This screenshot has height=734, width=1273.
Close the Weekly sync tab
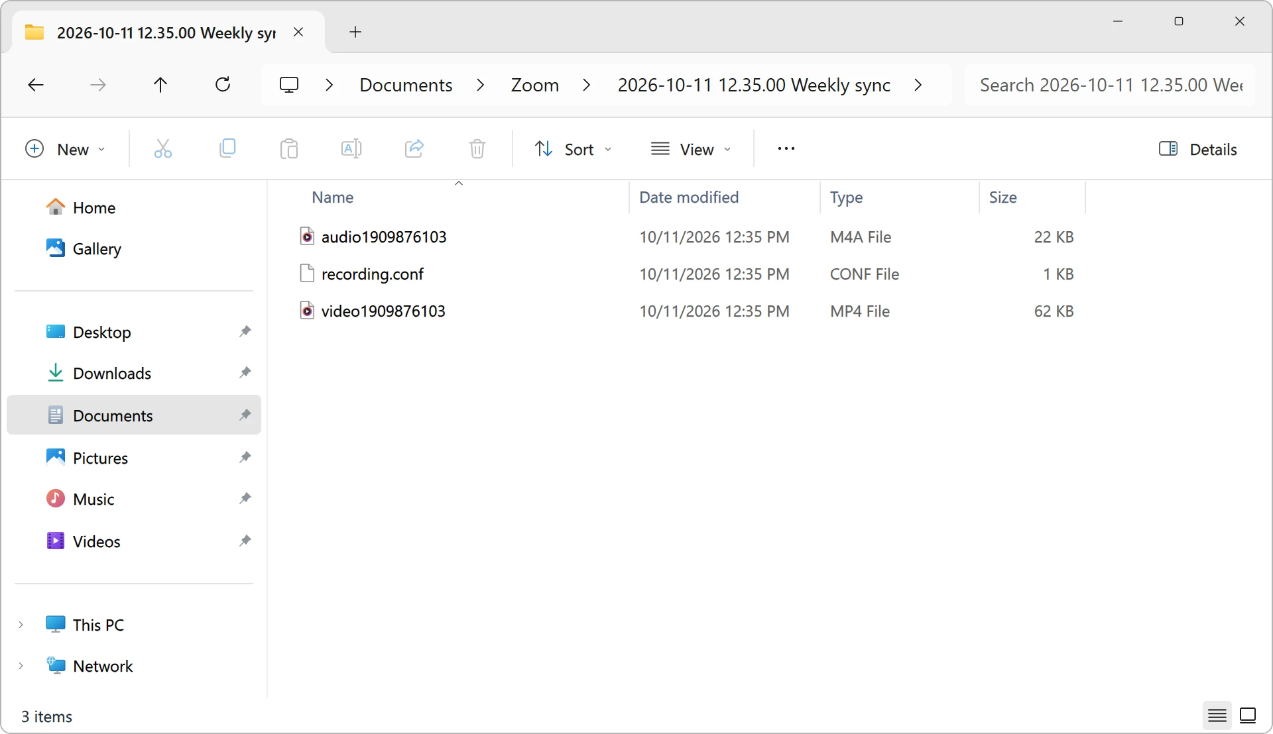pos(298,32)
